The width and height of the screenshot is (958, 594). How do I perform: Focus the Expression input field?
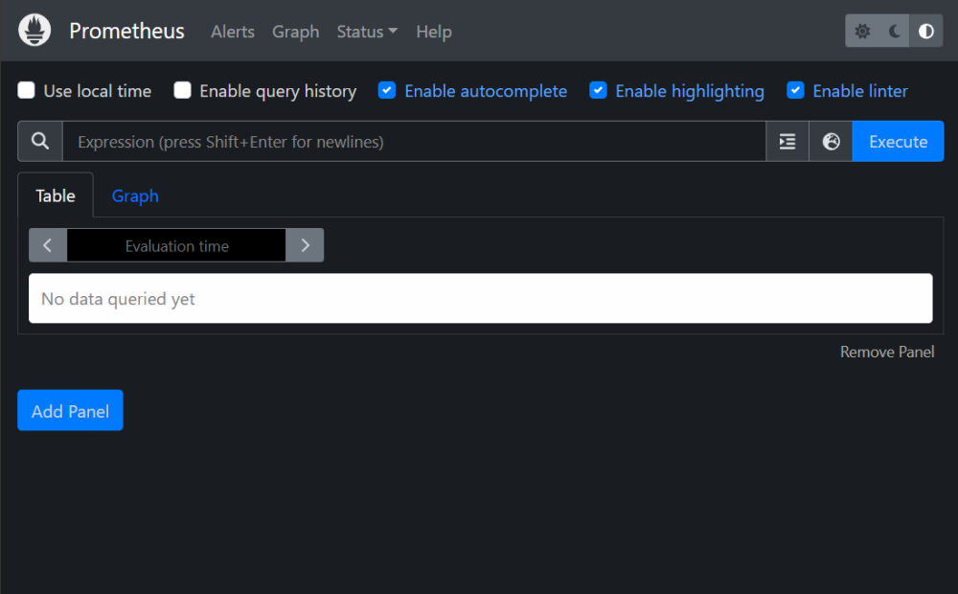click(x=414, y=142)
